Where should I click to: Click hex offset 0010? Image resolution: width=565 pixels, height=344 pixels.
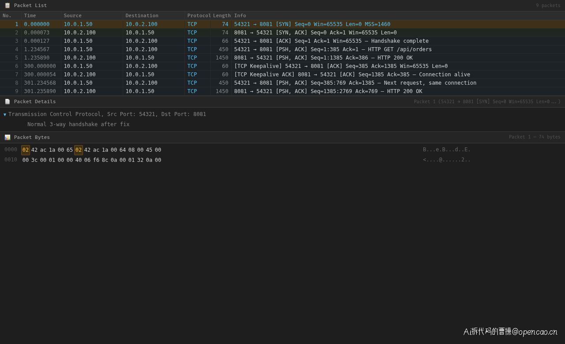click(x=11, y=160)
